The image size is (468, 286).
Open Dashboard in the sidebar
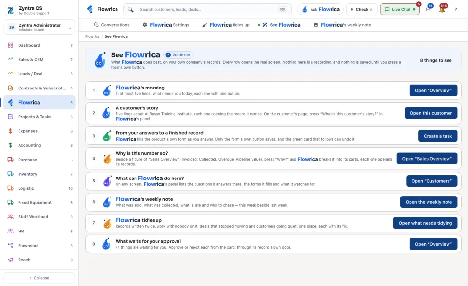pyautogui.click(x=39, y=45)
